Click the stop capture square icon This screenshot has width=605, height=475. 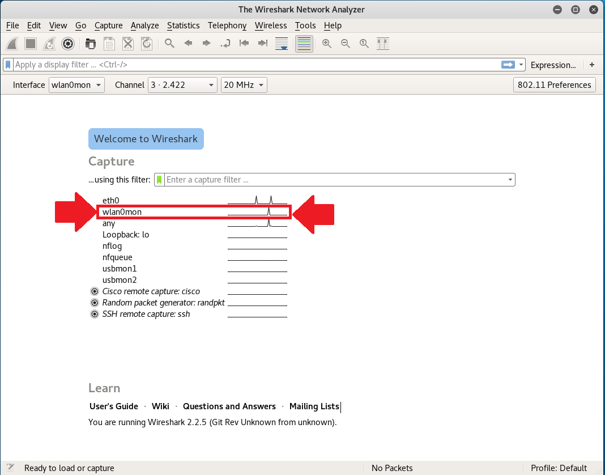(x=31, y=44)
